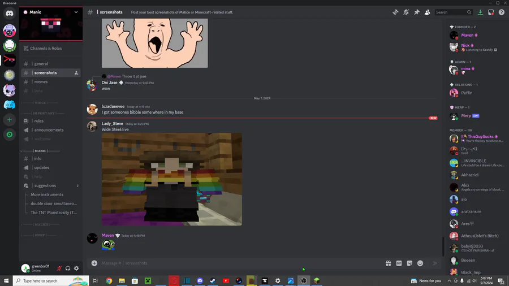Click Oni Jase's username in chat

pos(109,83)
